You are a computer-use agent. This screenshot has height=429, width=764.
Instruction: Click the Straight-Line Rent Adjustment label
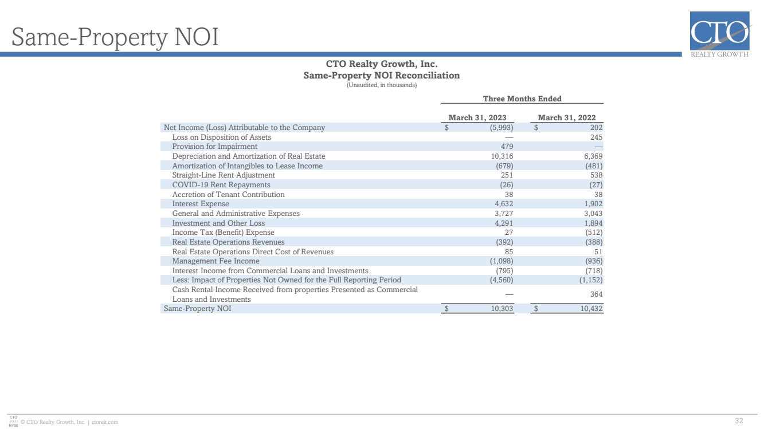224,175
